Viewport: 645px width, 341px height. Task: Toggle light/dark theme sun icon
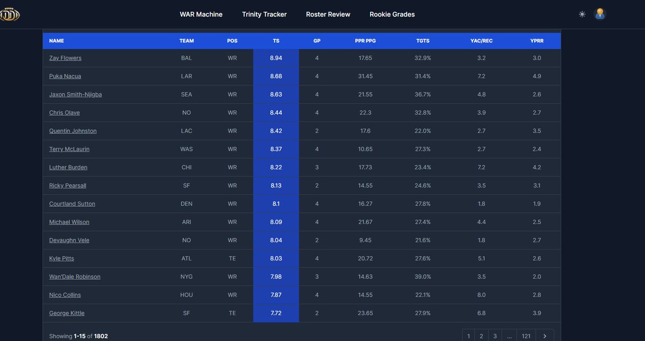582,14
